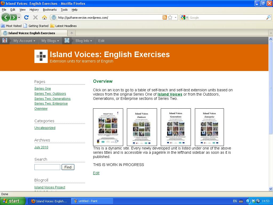Open a new tab with the plus button

point(71,33)
